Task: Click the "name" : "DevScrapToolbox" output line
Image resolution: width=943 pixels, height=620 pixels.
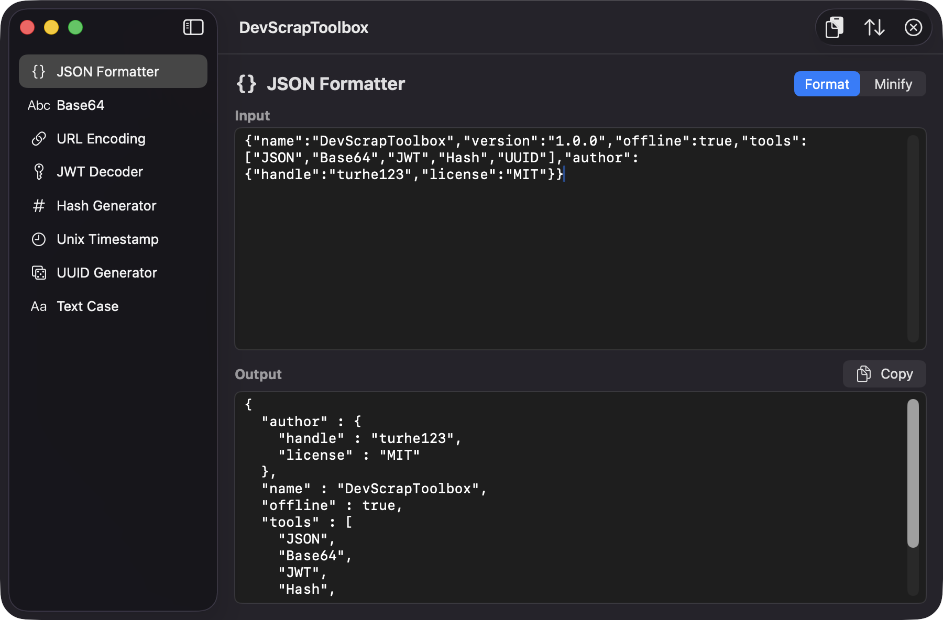Action: [x=374, y=489]
